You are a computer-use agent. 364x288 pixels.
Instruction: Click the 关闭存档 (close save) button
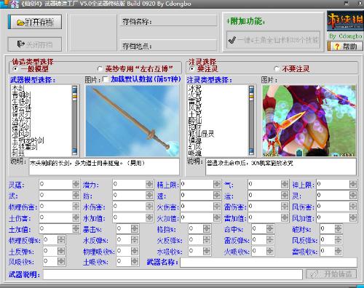tap(35, 44)
